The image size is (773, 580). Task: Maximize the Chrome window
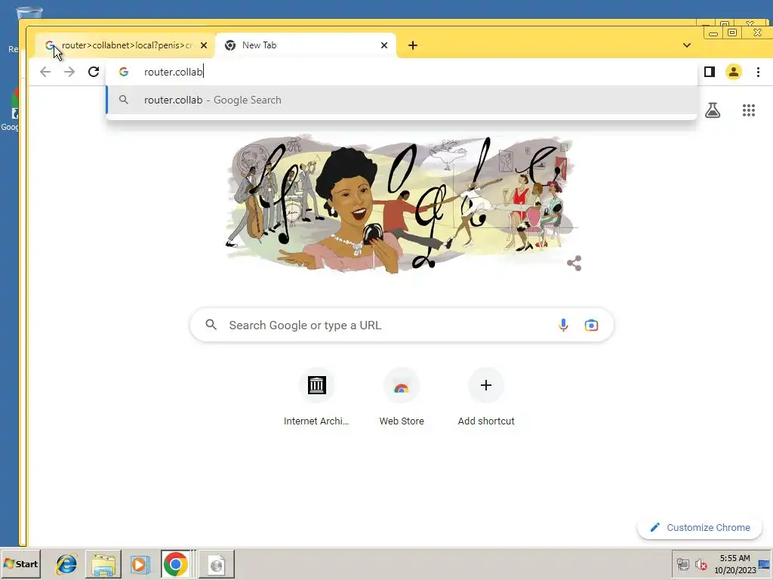[x=732, y=32]
